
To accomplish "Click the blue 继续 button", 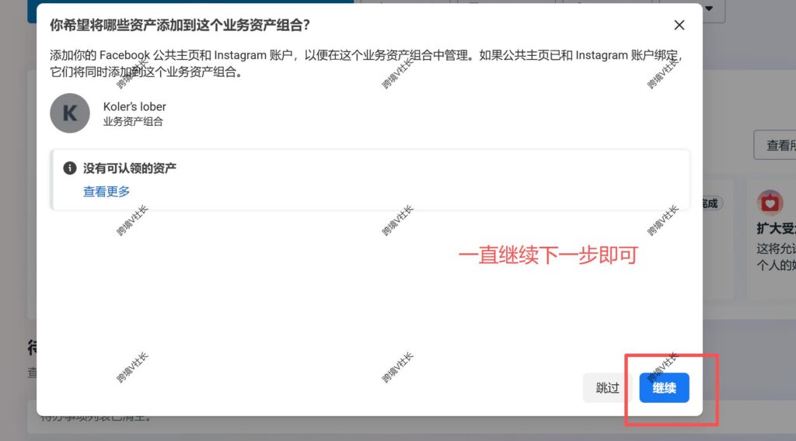I will coord(664,387).
